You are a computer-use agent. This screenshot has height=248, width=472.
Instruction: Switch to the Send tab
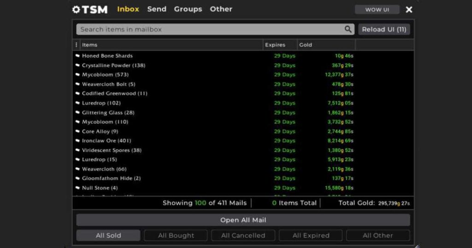click(157, 9)
